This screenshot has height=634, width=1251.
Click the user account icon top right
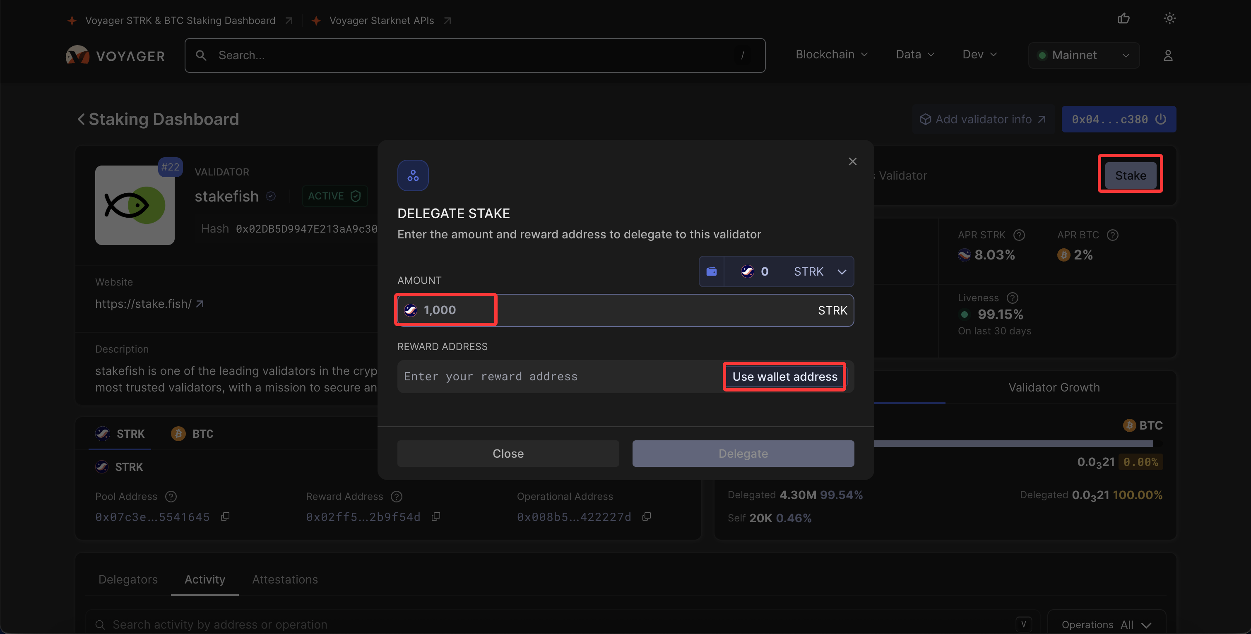pos(1169,55)
